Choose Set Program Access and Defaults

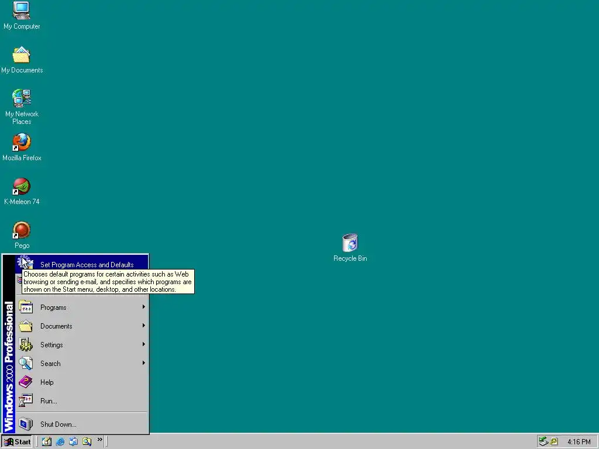pyautogui.click(x=82, y=265)
